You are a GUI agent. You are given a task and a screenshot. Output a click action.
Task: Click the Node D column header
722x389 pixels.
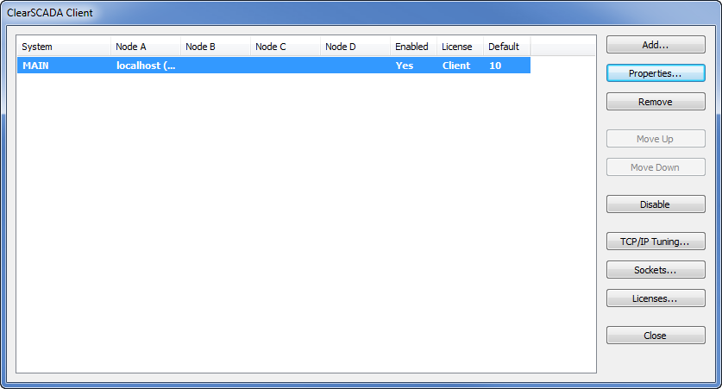point(355,47)
